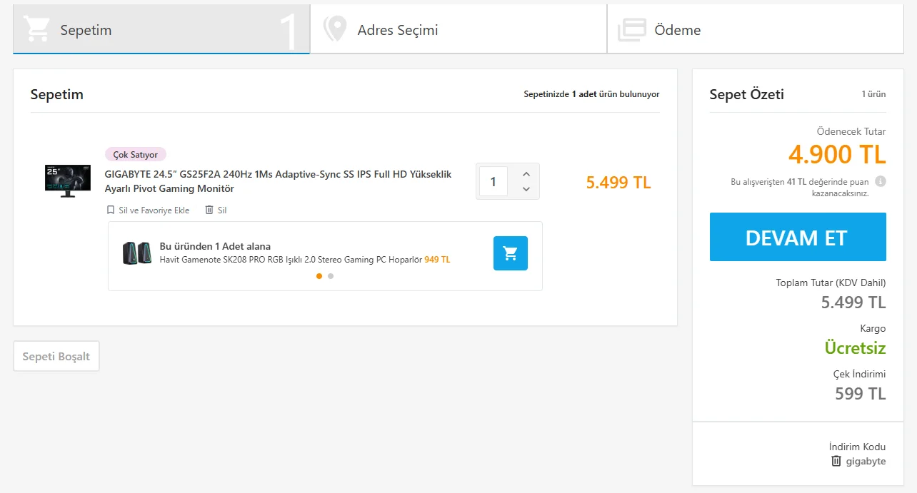Click the shopping cart icon in Sepetim tab
Screen dimensions: 917x493
click(36, 29)
